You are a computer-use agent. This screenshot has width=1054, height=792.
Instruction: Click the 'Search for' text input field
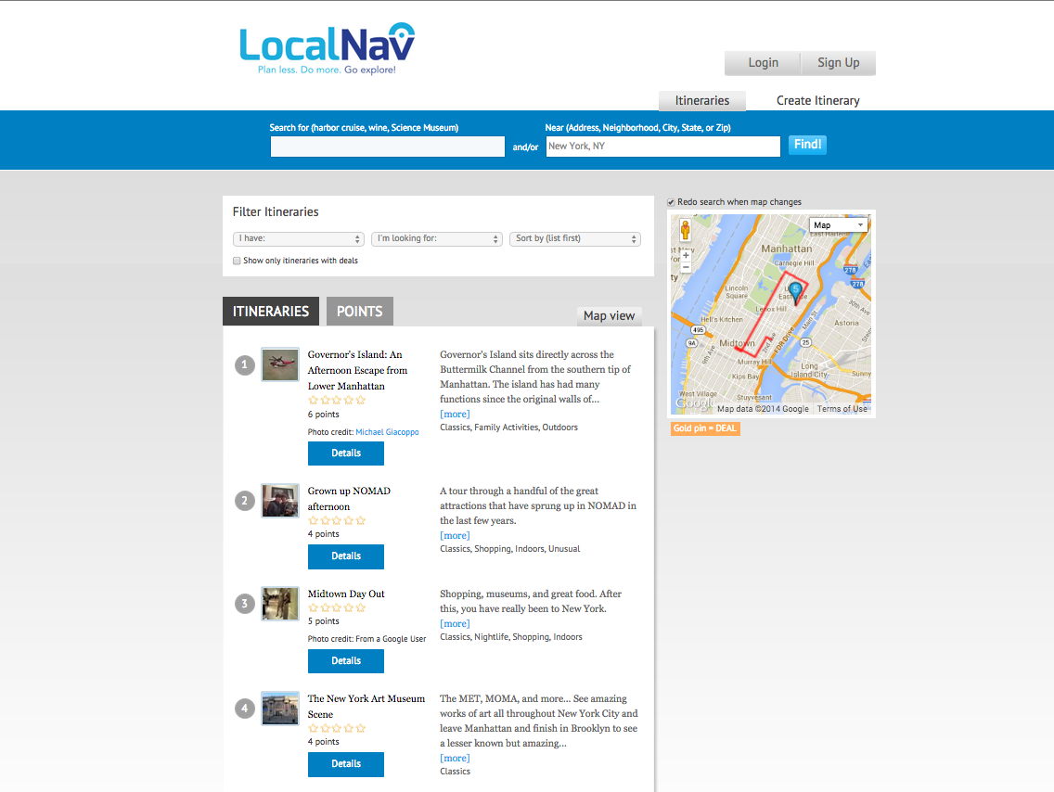pyautogui.click(x=388, y=147)
